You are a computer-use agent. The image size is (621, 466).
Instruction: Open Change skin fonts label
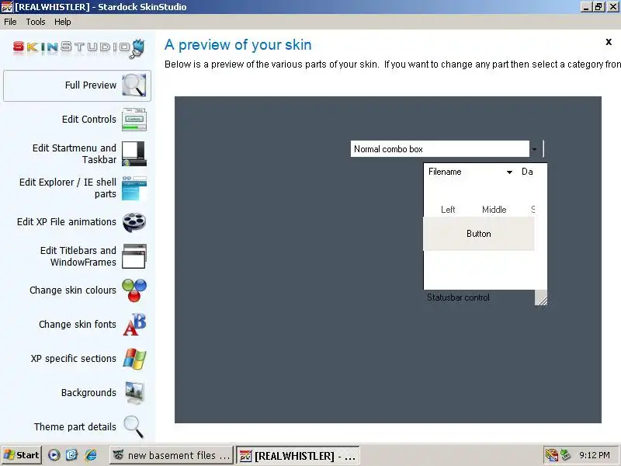(x=78, y=324)
